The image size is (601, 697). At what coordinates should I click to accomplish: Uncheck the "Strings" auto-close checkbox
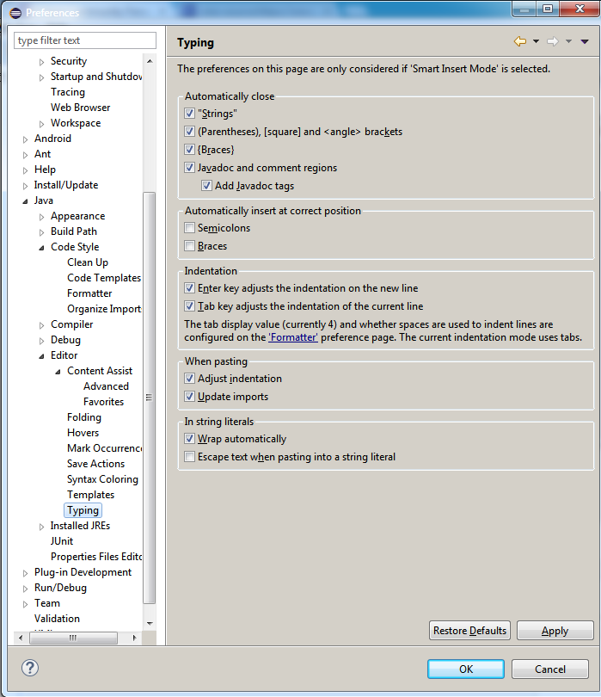click(190, 114)
